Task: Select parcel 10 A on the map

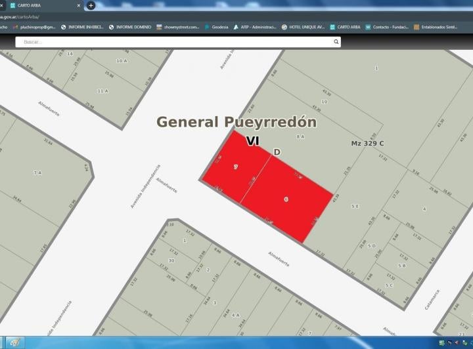Action: point(122,61)
